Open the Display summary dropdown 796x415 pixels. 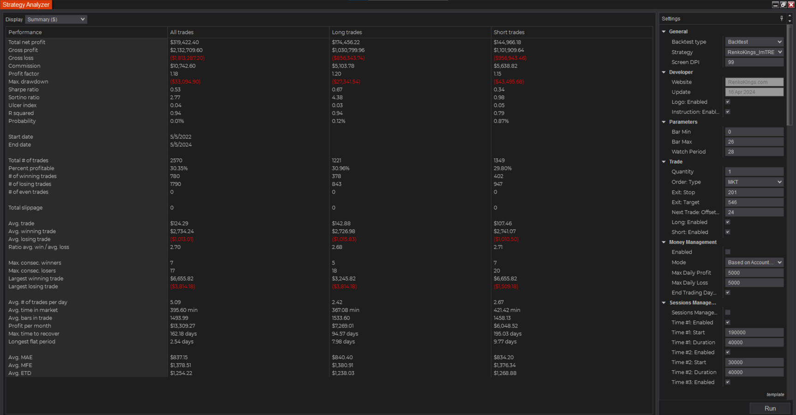click(x=56, y=19)
